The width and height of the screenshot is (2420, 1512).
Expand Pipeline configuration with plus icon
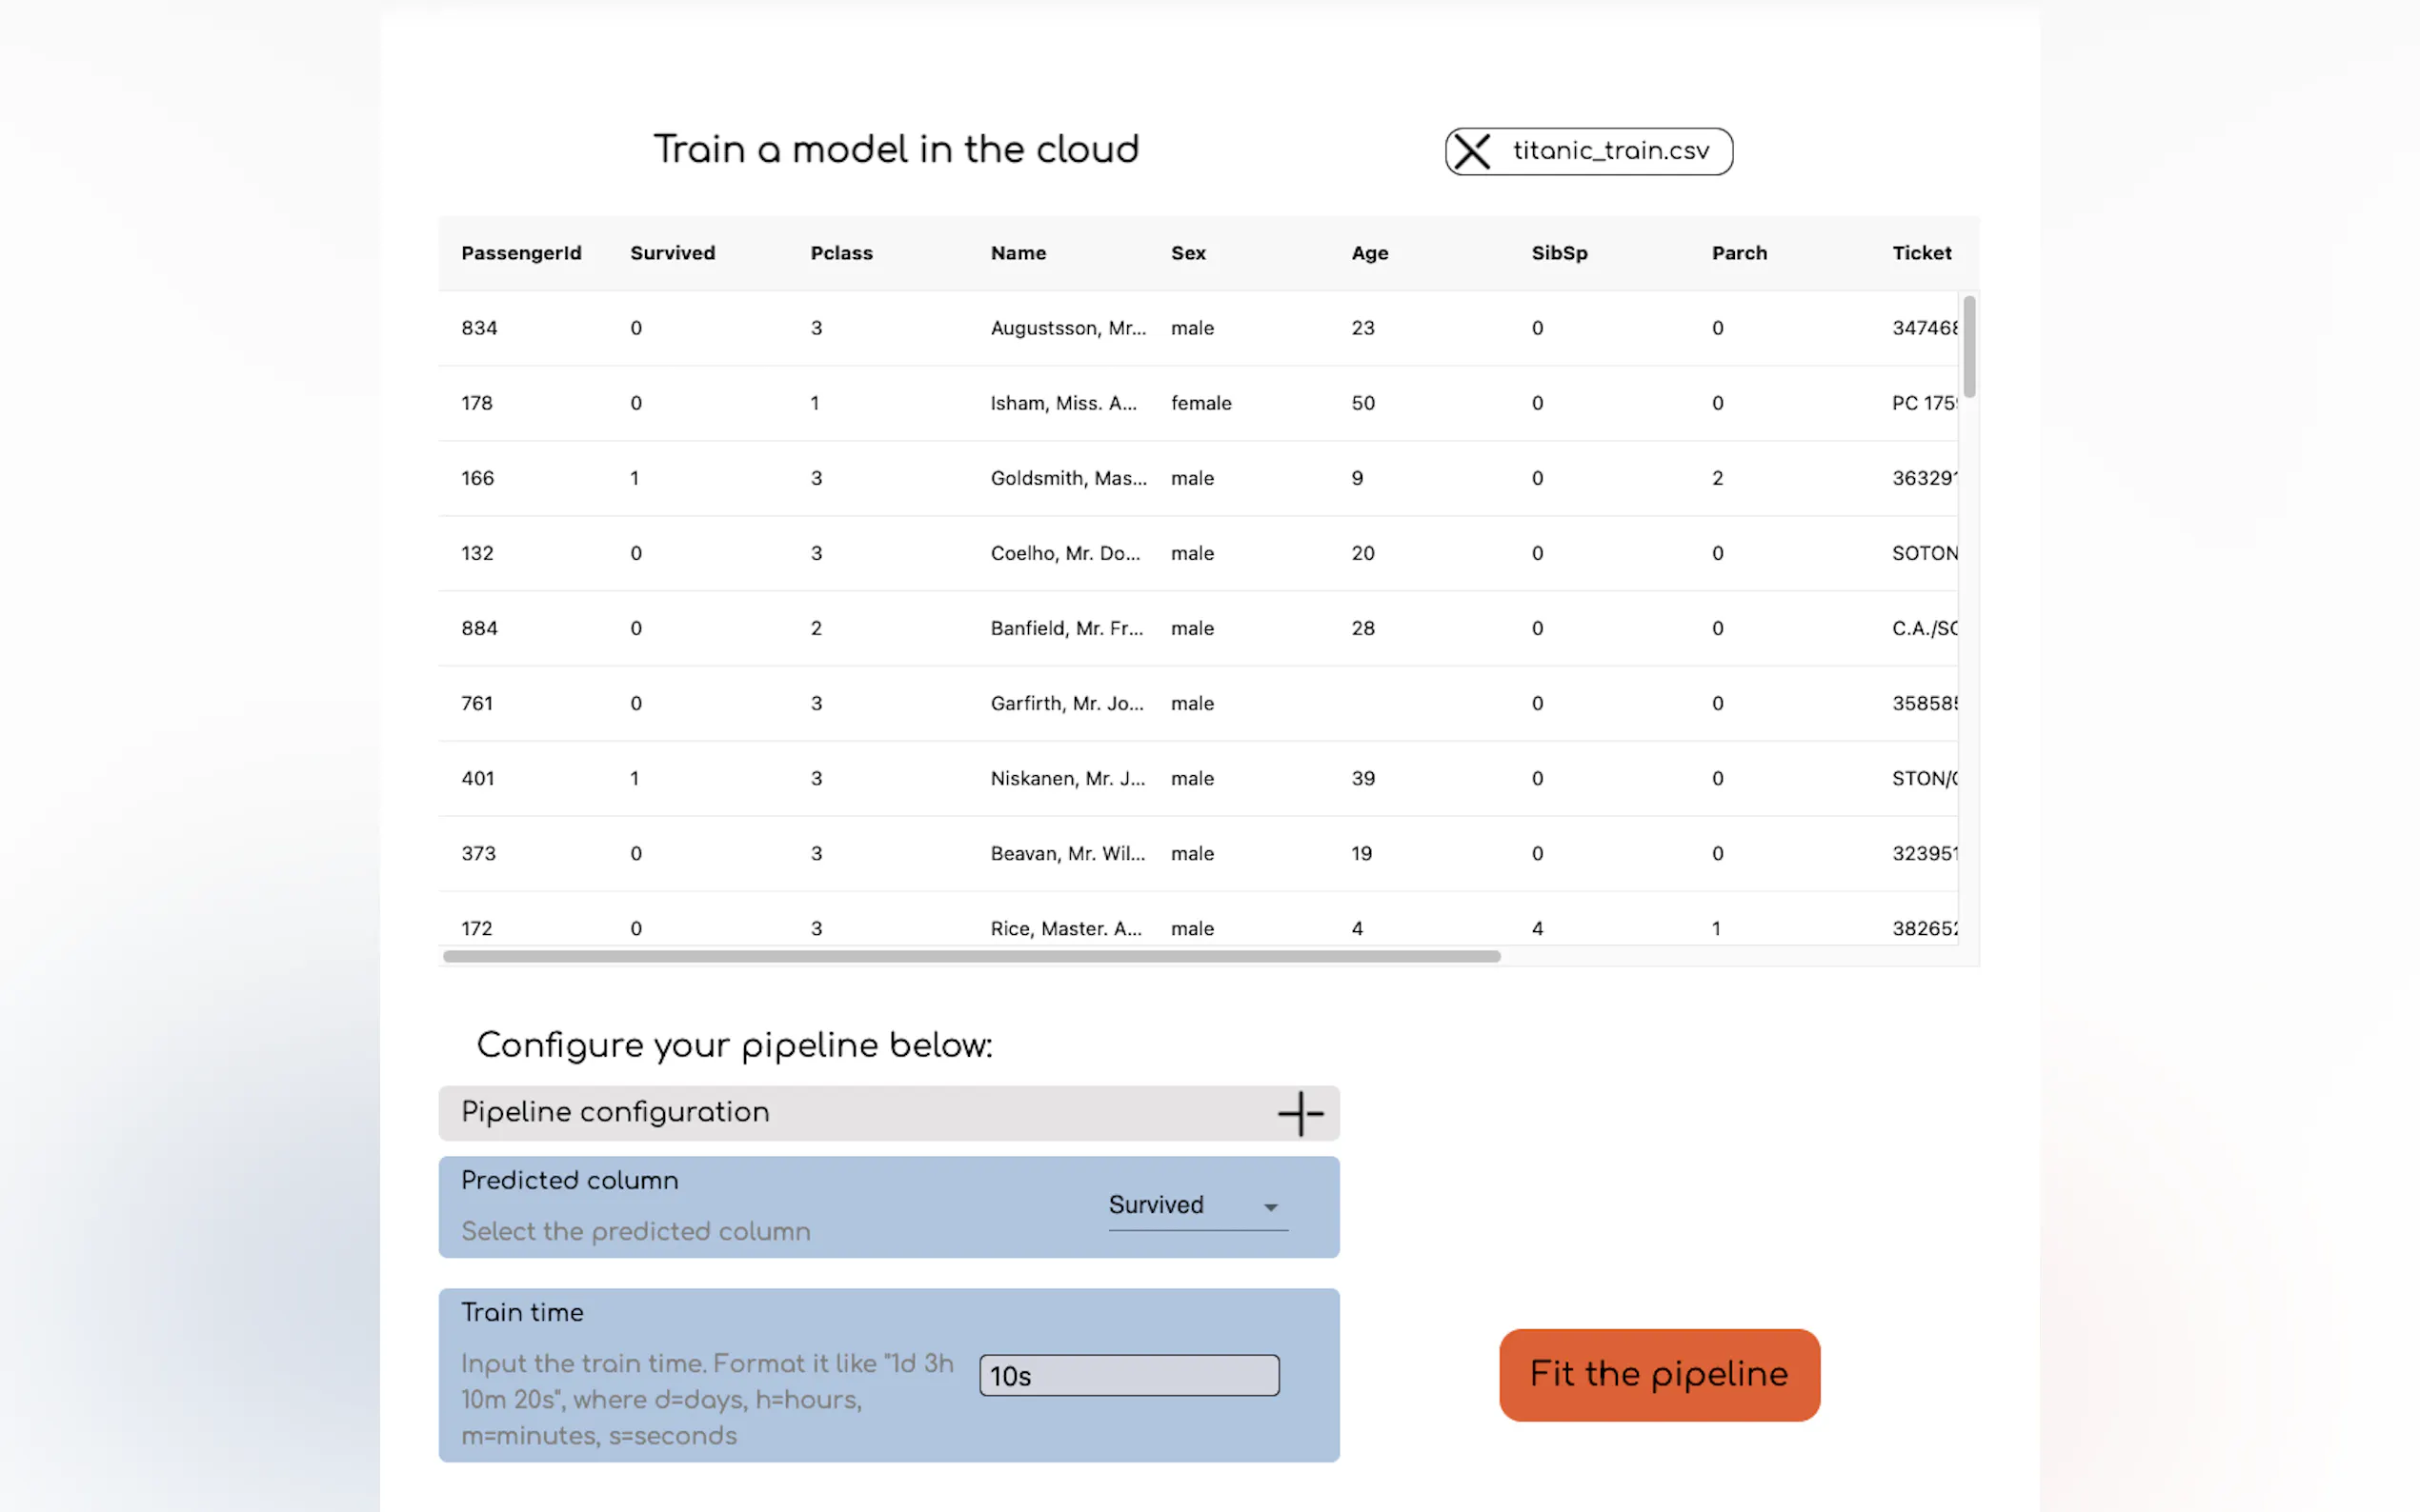pyautogui.click(x=1301, y=1113)
